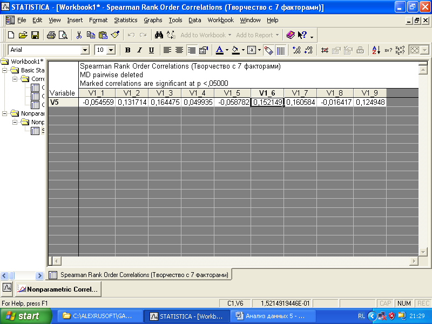Copy selection with the Copy icon
This screenshot has width=432, height=324.
click(91, 35)
